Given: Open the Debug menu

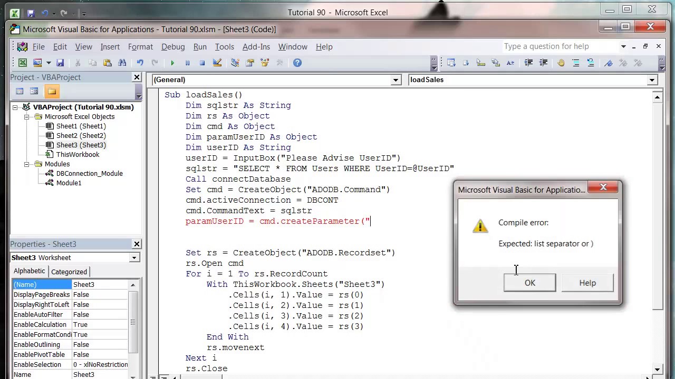Looking at the screenshot, I should pos(173,47).
